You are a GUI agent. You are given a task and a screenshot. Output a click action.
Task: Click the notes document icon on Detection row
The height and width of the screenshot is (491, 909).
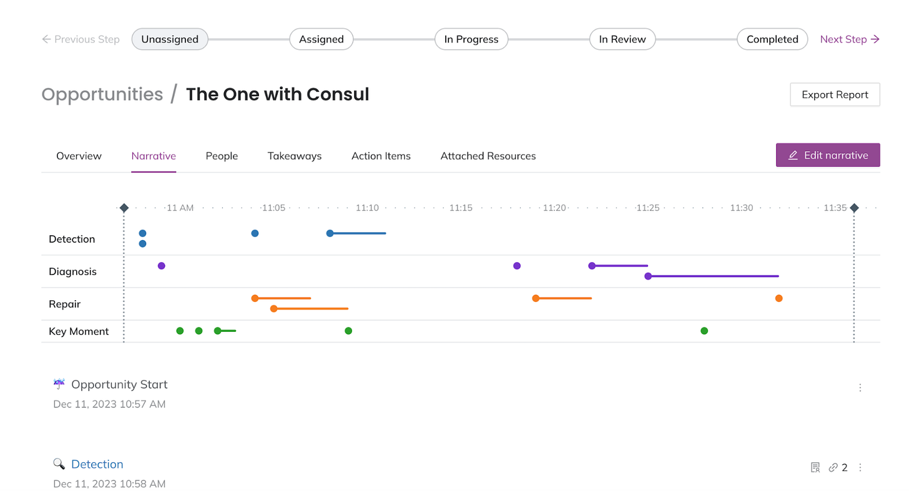coord(815,467)
